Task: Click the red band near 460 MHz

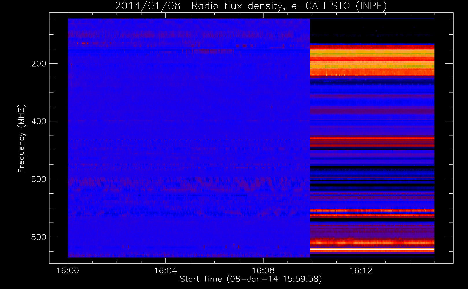Action: pyautogui.click(x=372, y=138)
